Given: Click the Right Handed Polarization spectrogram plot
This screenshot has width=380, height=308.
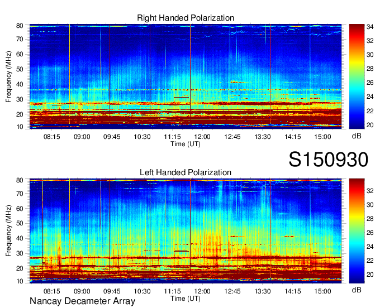Looking at the screenshot, I should [x=186, y=76].
